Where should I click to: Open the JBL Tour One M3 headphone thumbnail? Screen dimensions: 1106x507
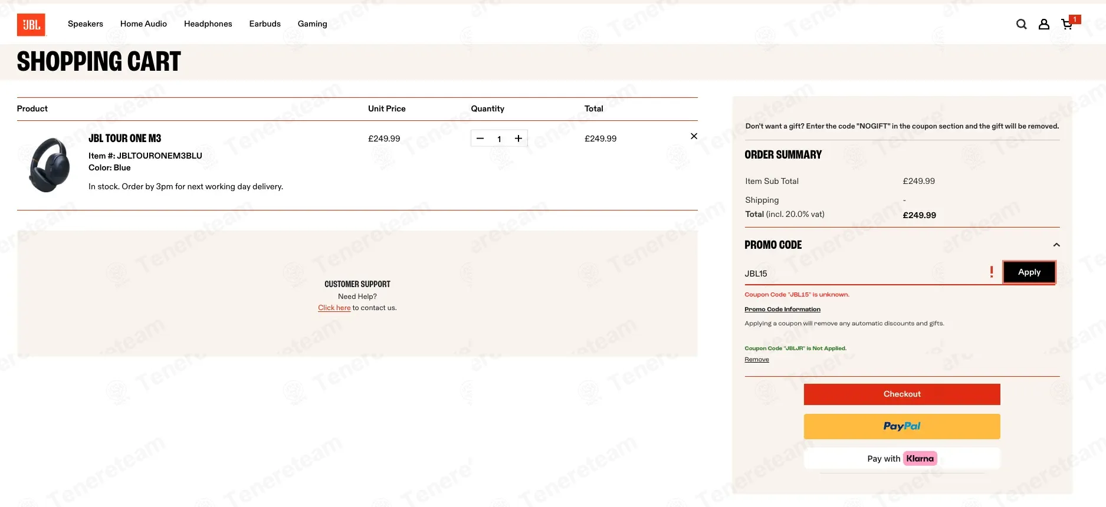(x=50, y=165)
